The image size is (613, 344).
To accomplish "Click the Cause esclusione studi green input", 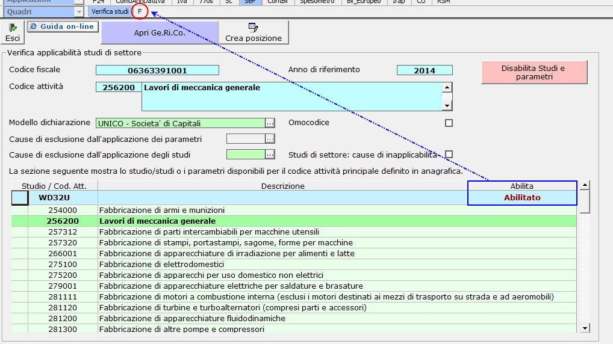I will click(x=246, y=154).
